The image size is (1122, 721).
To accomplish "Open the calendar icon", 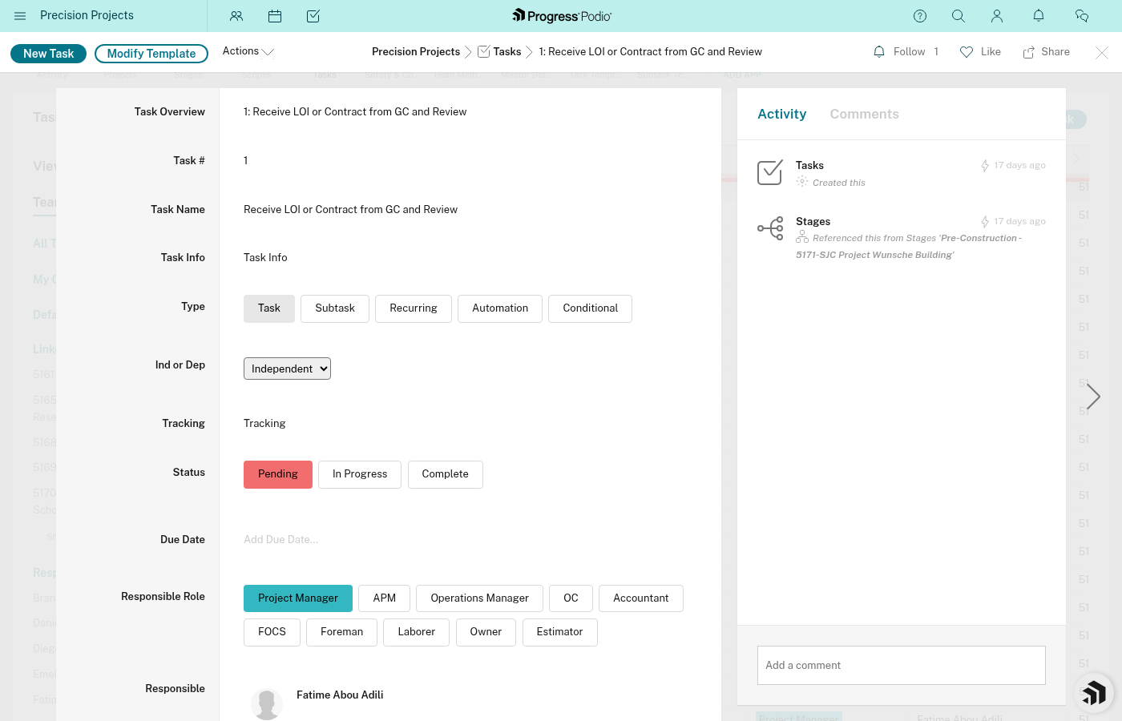I will (x=275, y=15).
